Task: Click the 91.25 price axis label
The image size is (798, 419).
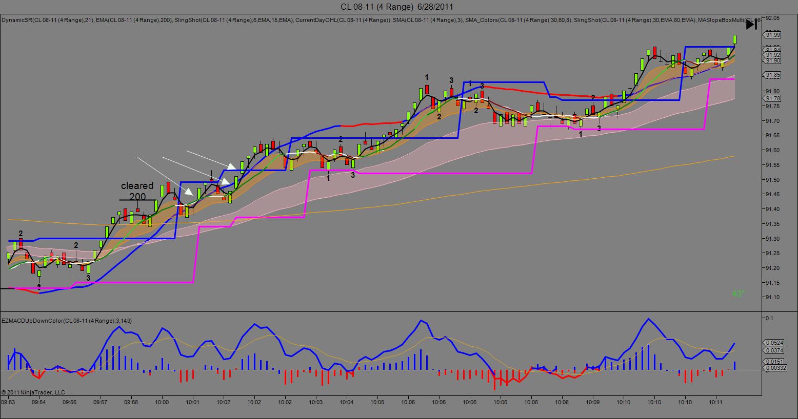Action: [772, 254]
